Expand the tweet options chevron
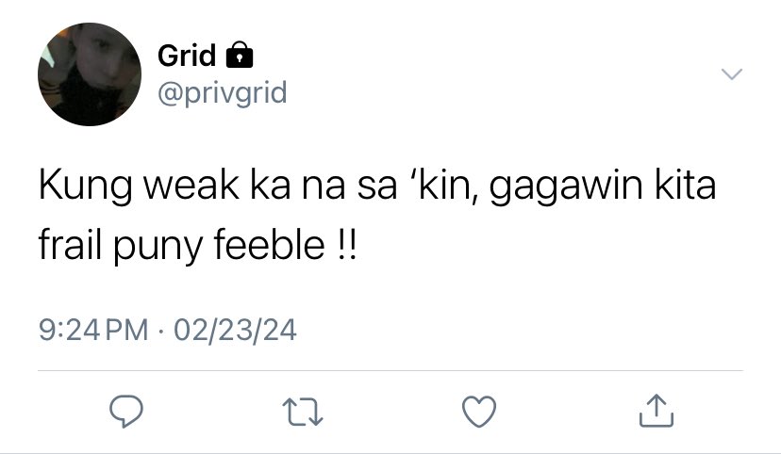The width and height of the screenshot is (781, 454). [732, 74]
